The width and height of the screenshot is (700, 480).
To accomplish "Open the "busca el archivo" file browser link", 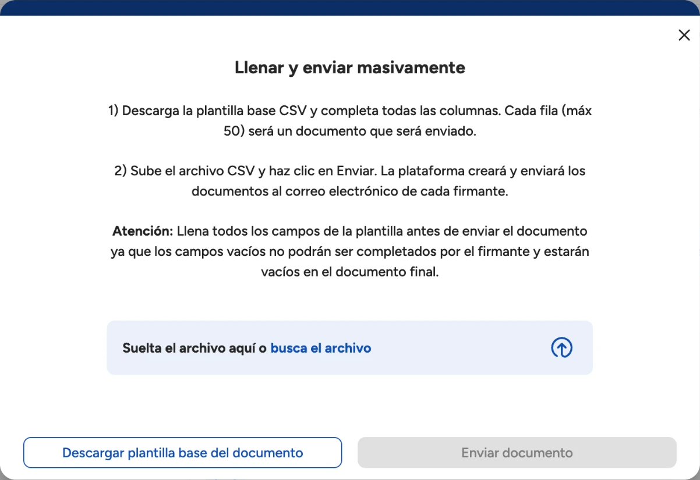I will [x=321, y=348].
